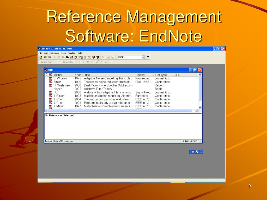
Task: Click PDF icon of J. Meyer reference
Action: [50, 106]
